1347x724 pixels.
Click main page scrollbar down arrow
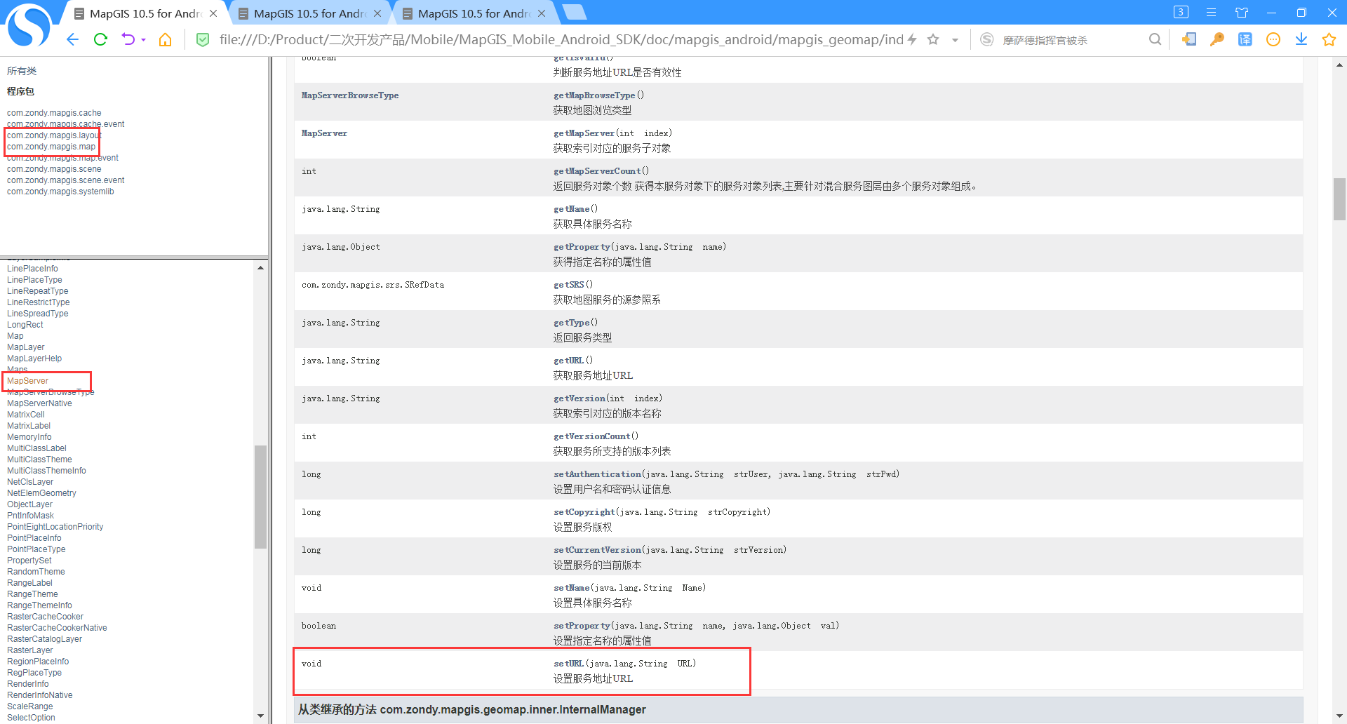tap(1339, 716)
